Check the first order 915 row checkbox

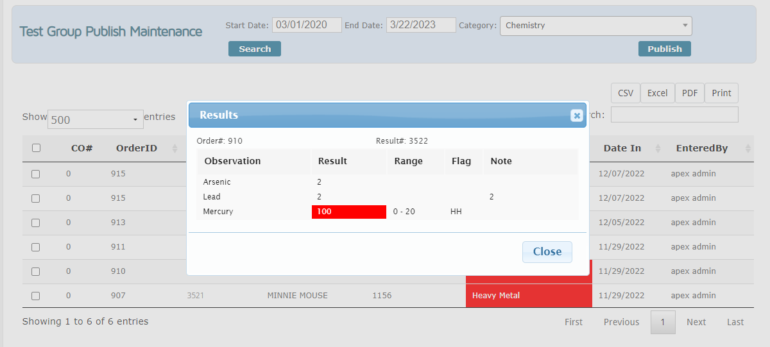coord(36,174)
